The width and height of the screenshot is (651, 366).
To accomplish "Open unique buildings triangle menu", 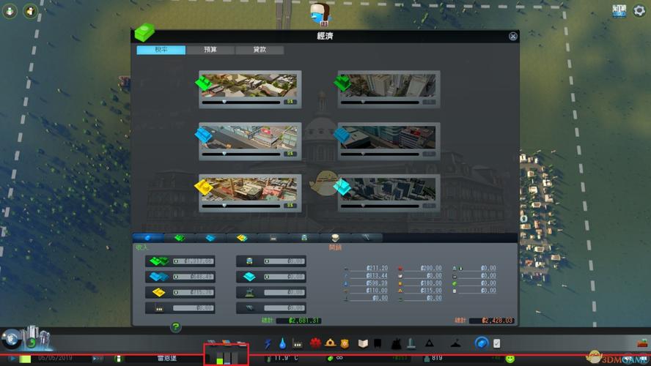I will click(x=430, y=343).
